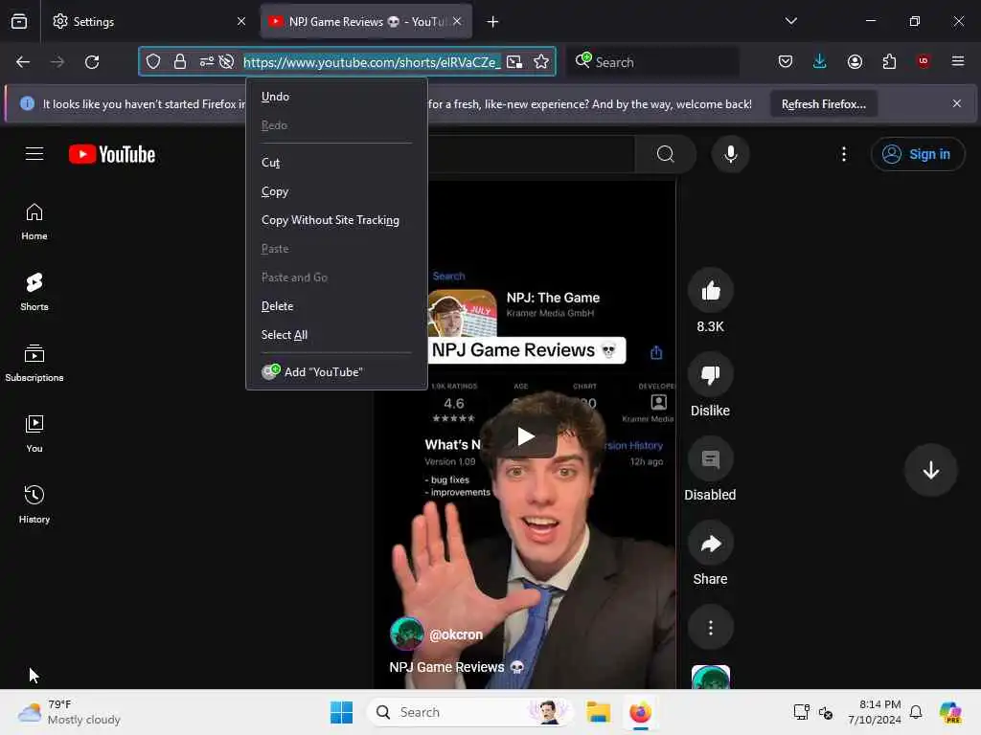Click the Firefox back arrow

(23, 62)
